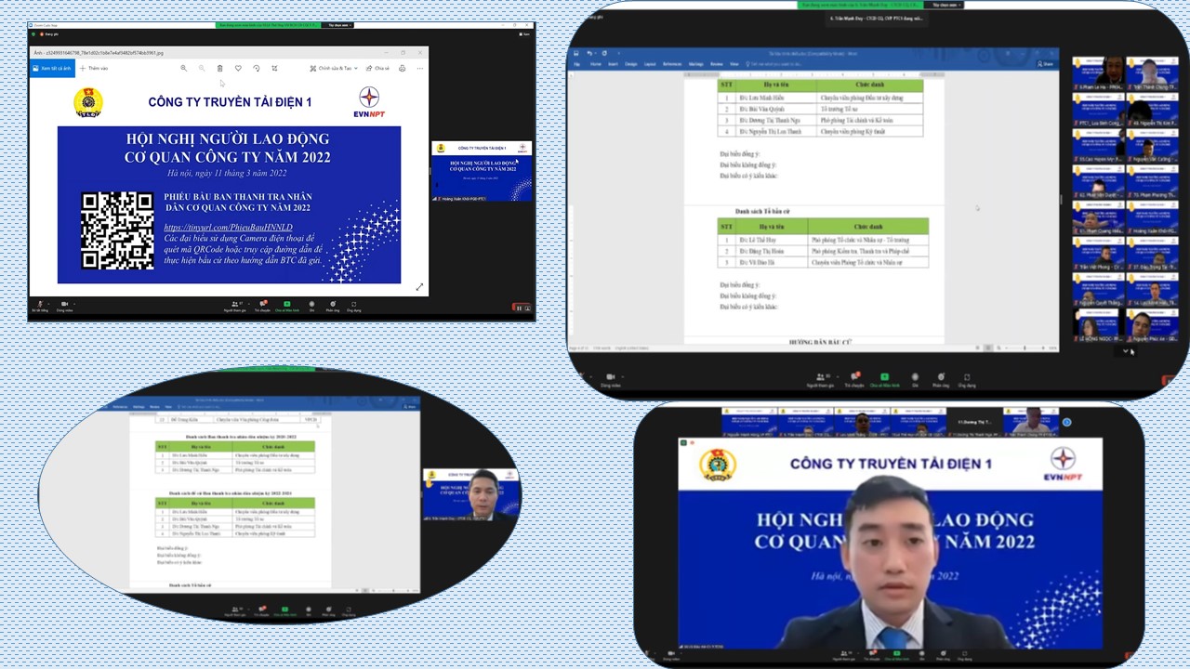
Task: Open participants in bottom-right Zoom toolbar
Action: [844, 655]
